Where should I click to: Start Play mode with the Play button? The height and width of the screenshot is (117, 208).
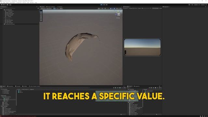tap(101, 5)
